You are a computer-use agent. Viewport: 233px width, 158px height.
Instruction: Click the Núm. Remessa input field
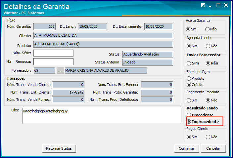tap(53, 61)
